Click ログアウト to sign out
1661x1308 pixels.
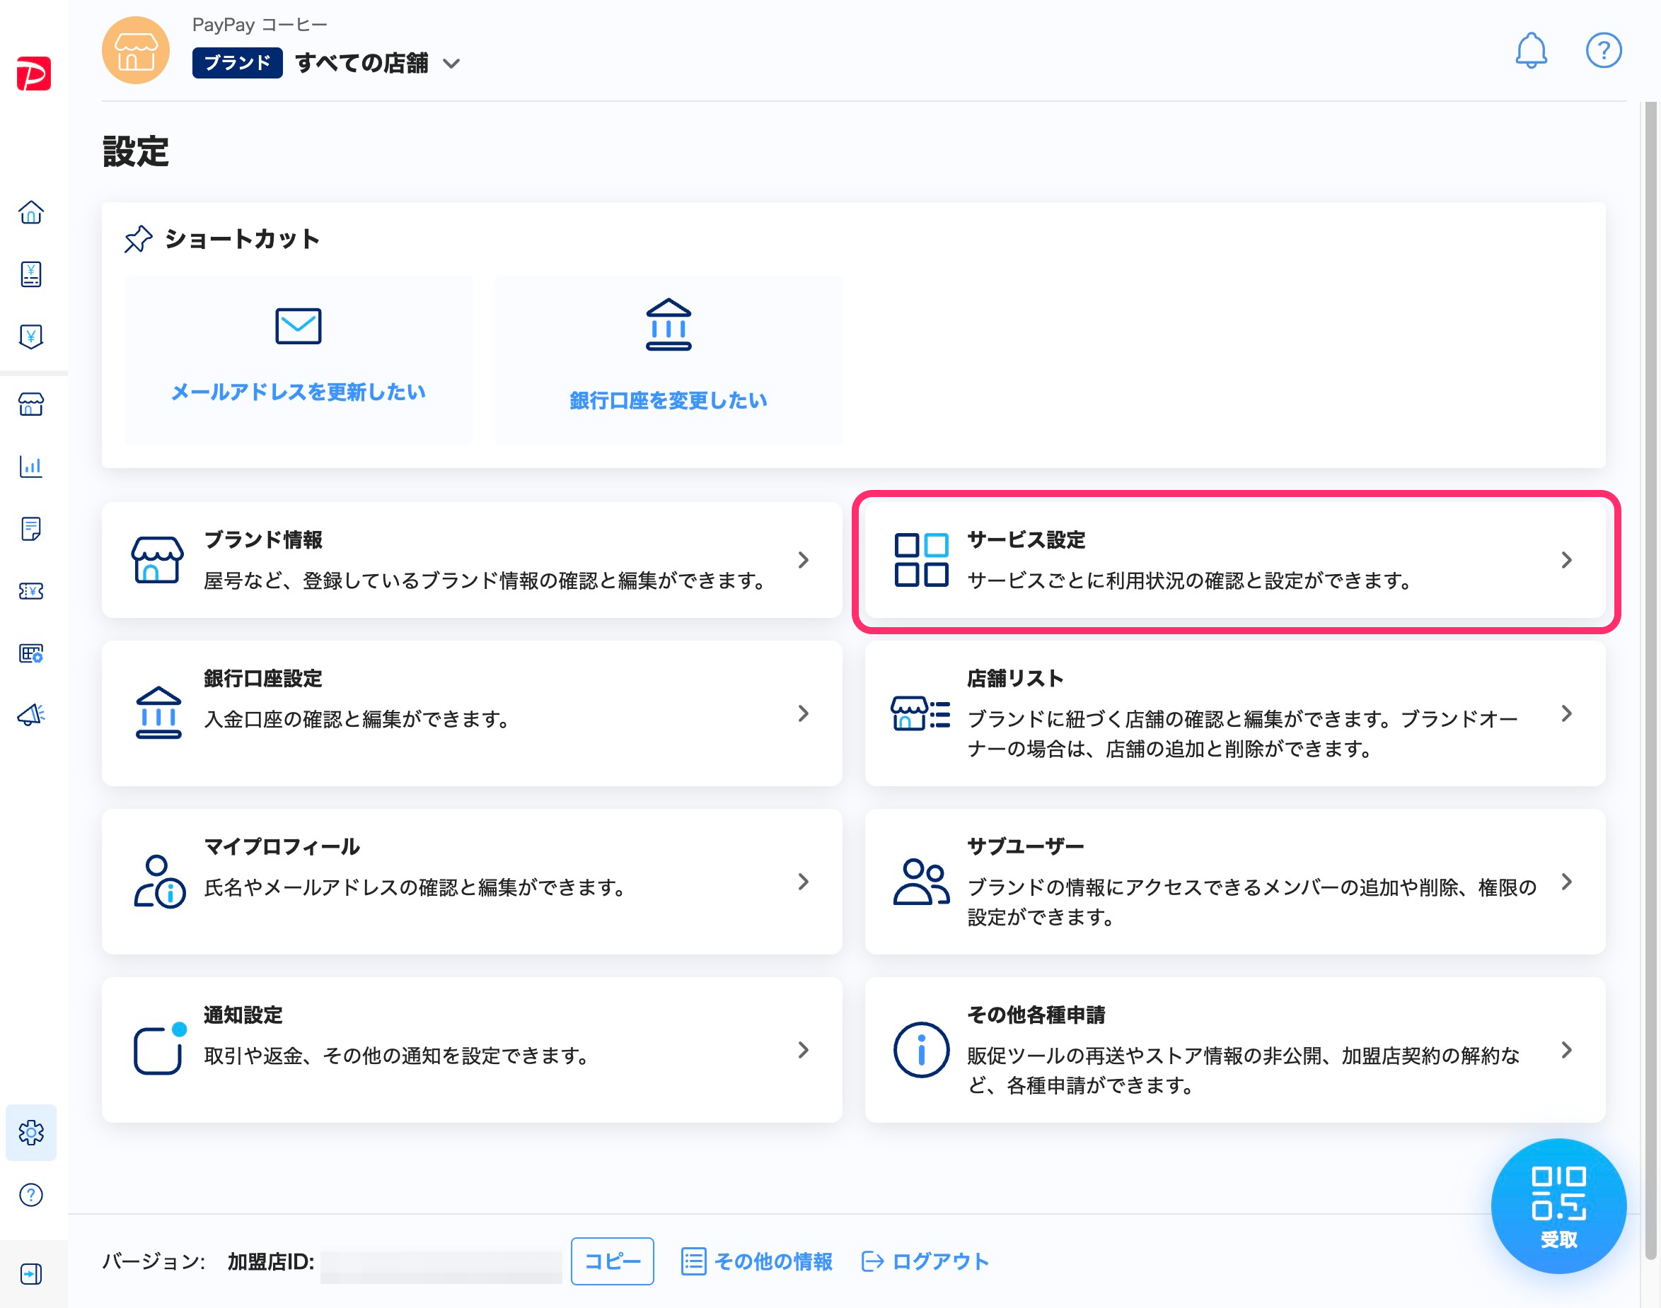(x=942, y=1261)
